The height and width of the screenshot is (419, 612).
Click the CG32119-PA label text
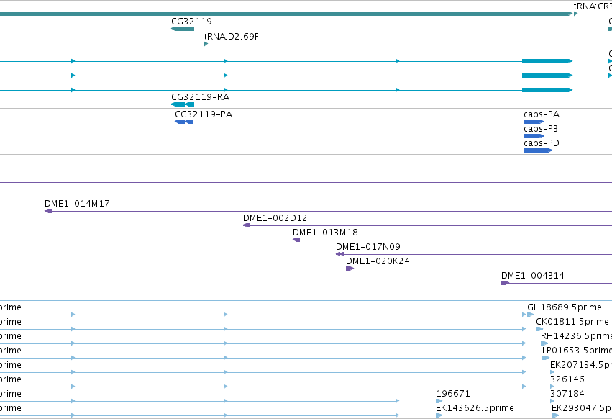coord(204,114)
